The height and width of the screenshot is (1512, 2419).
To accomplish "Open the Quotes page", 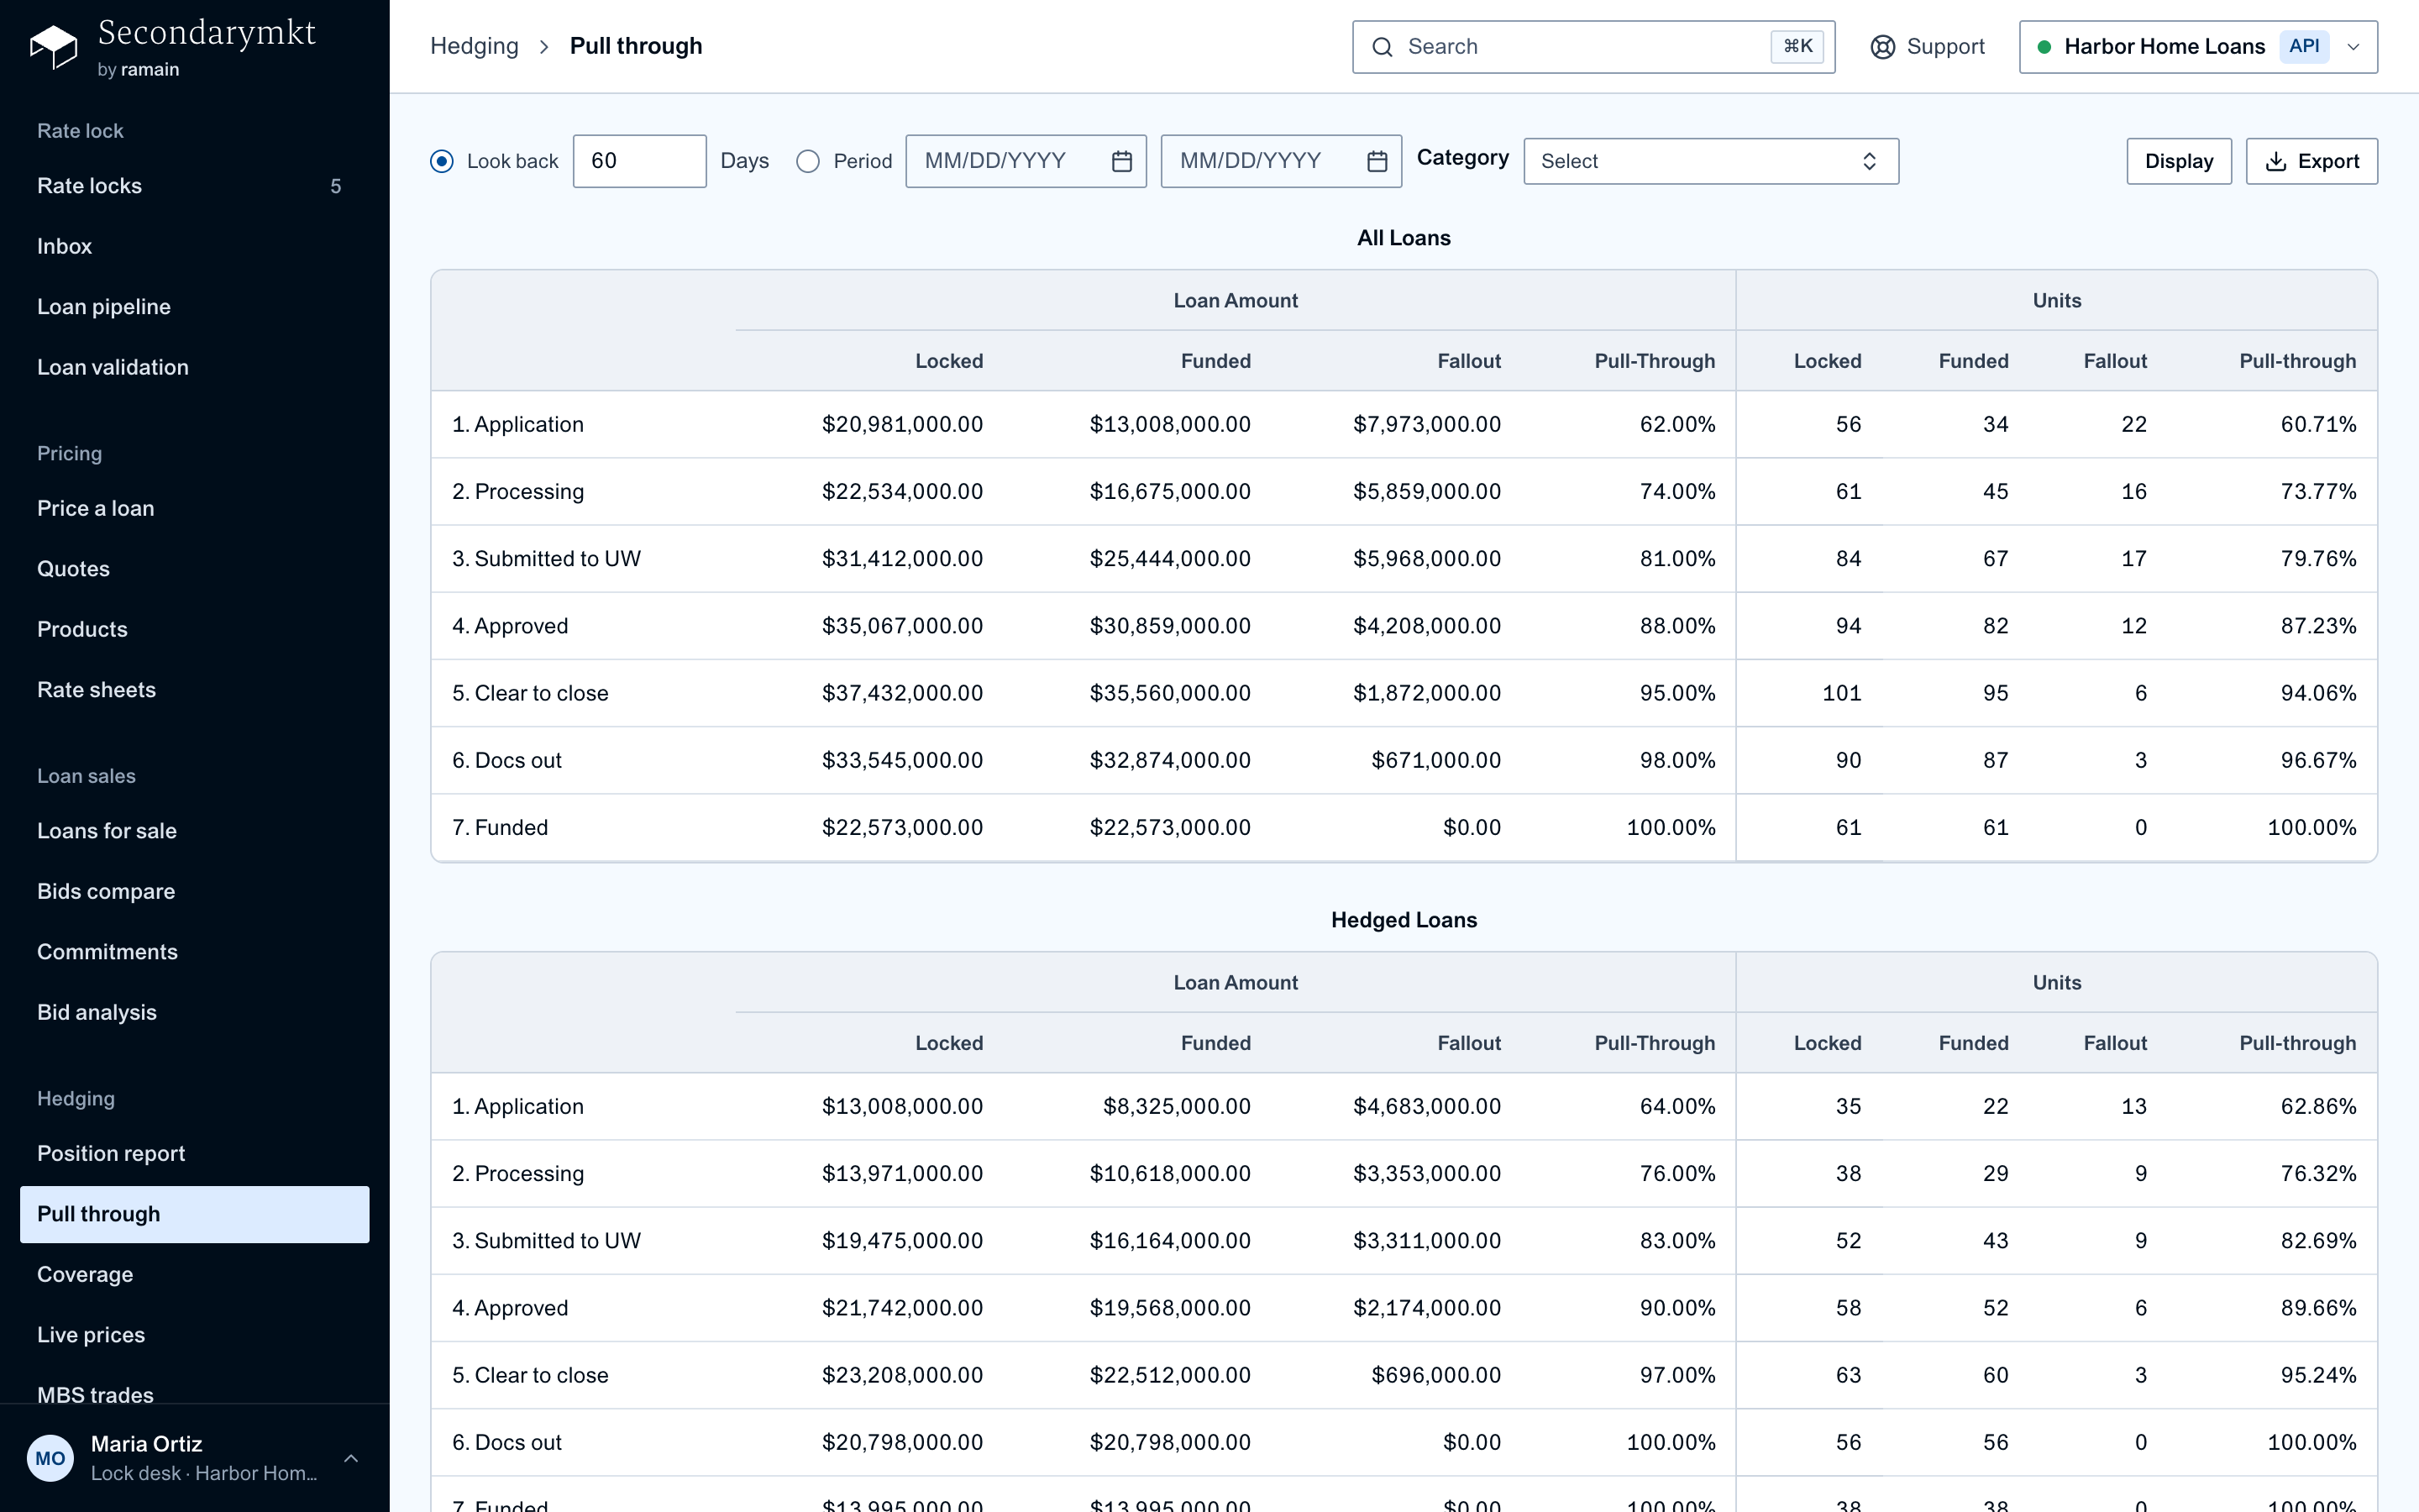I will pos(194,569).
